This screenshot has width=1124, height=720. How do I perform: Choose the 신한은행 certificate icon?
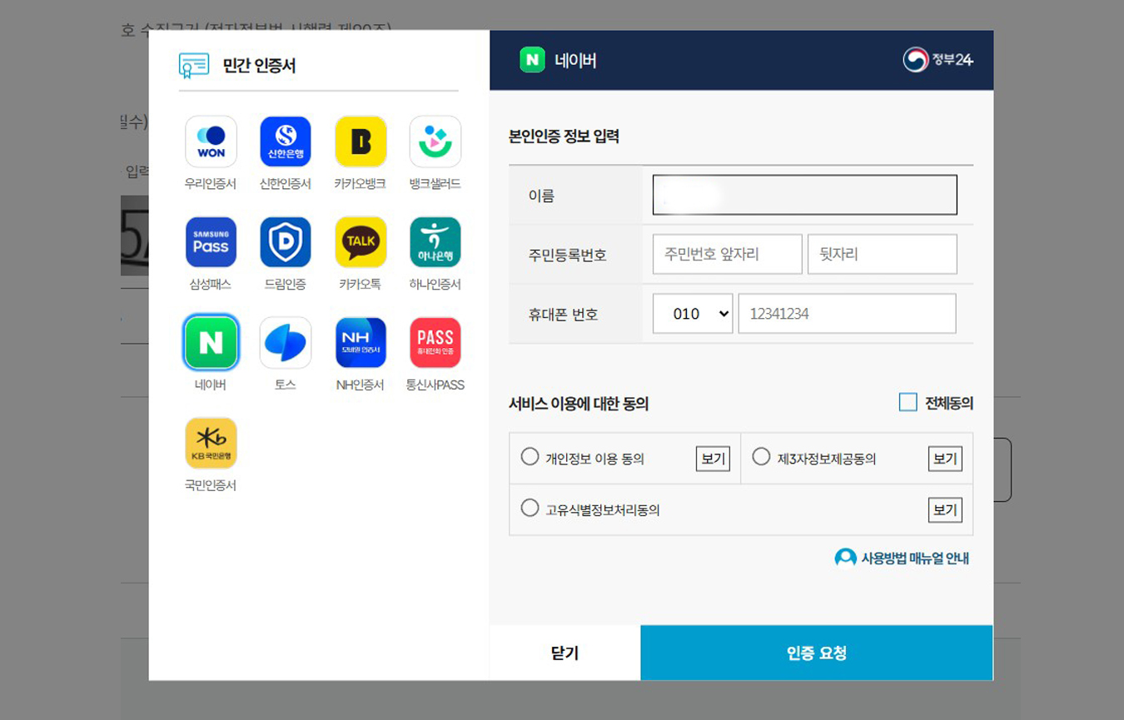(286, 141)
